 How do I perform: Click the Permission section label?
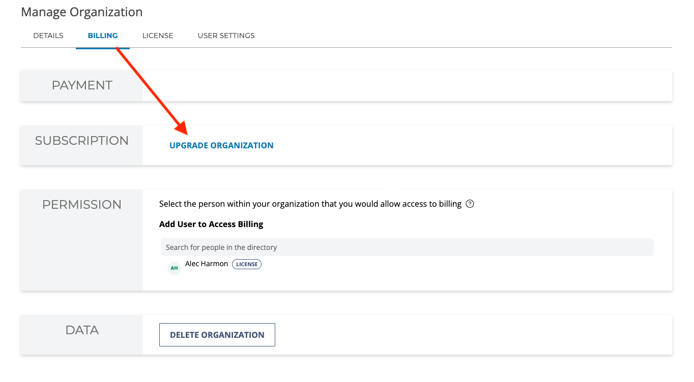pos(82,205)
